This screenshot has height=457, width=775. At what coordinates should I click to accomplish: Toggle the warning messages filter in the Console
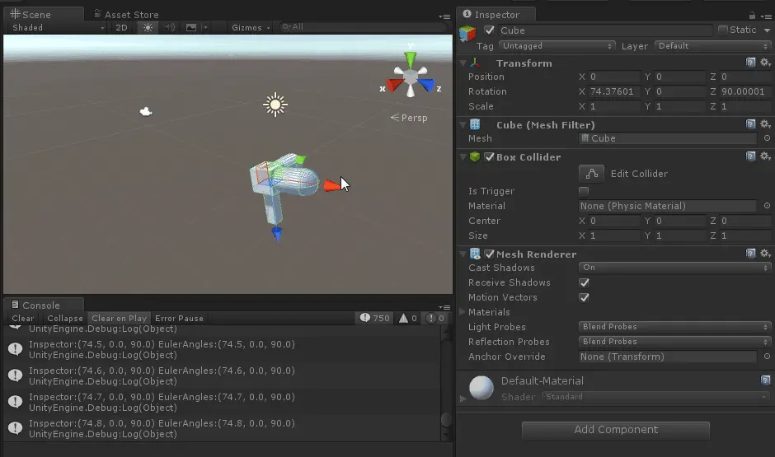pyautogui.click(x=408, y=319)
